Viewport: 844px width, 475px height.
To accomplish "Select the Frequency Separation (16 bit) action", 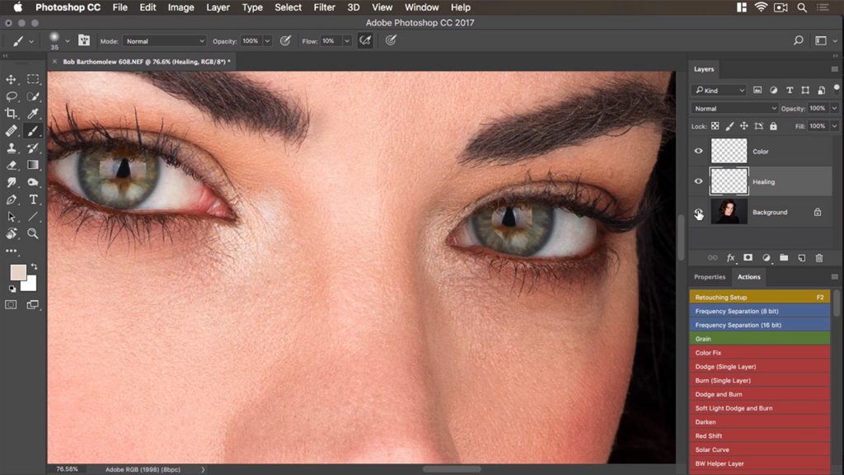I will [742, 325].
